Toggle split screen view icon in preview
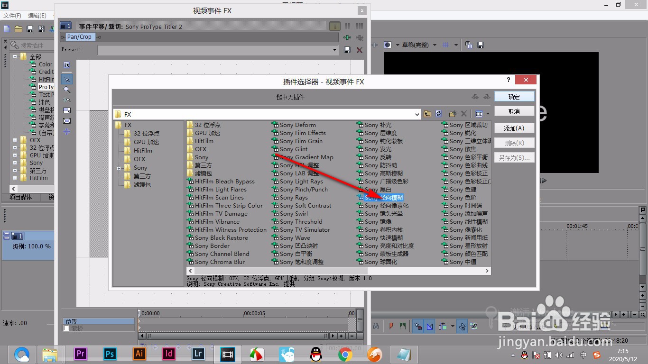Screen dimensions: 648x364 388,45
